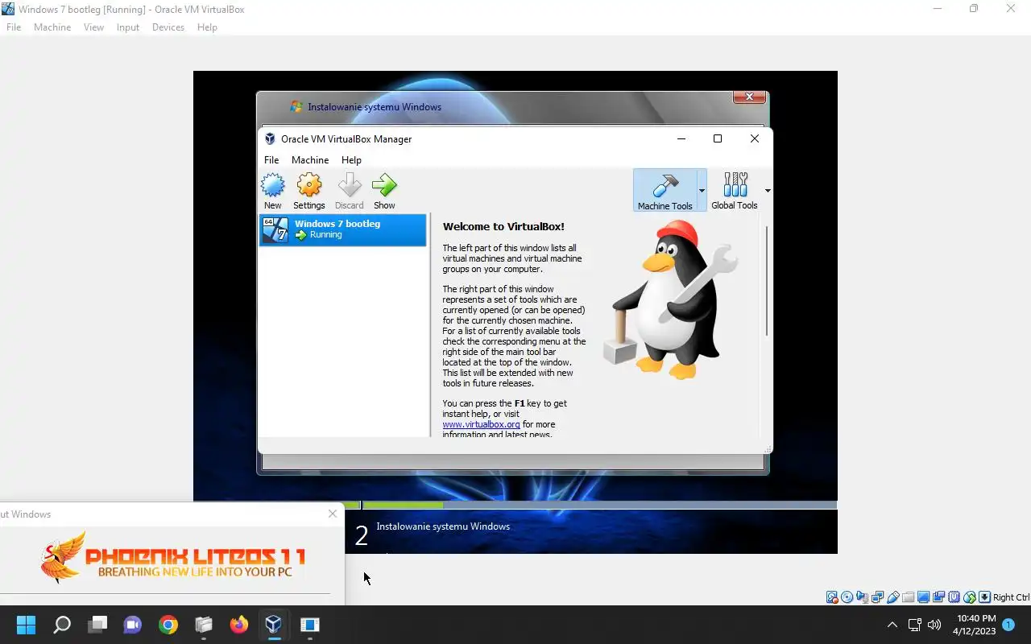Open the Manager window's File menu

pos(271,160)
